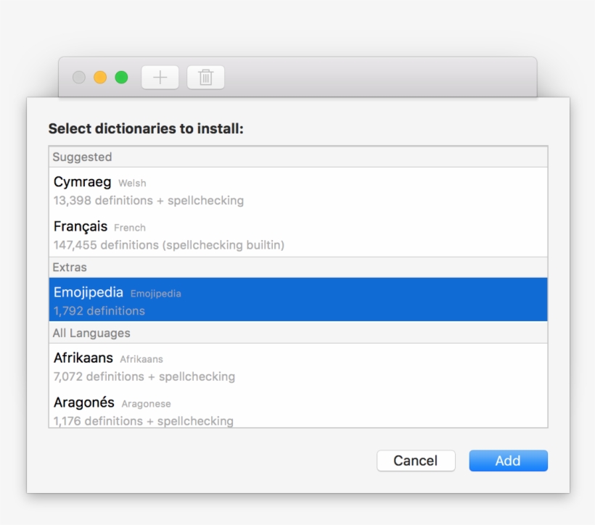The height and width of the screenshot is (525, 595).
Task: Click the trash delete toolbar icon
Action: [x=205, y=78]
